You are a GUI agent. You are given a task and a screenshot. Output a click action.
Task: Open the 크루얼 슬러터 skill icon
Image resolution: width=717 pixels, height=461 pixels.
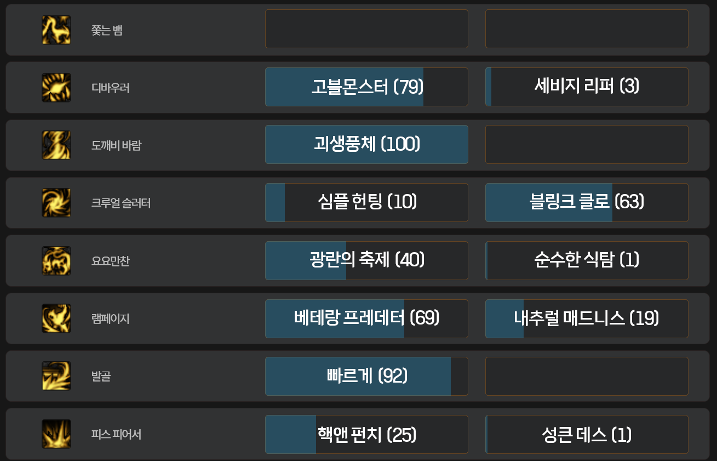[56, 203]
